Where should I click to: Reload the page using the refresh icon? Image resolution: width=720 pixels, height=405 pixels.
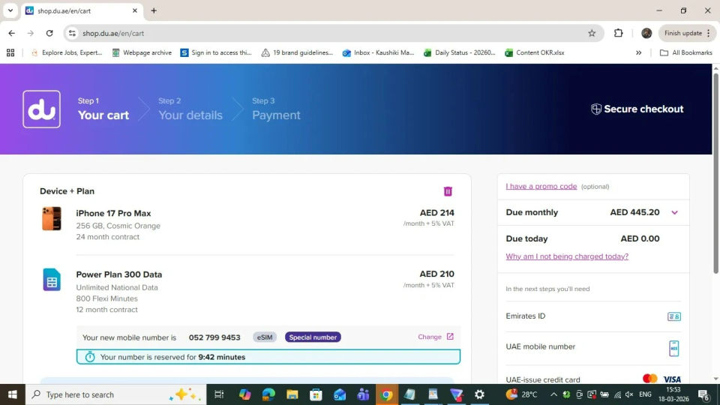tap(49, 33)
